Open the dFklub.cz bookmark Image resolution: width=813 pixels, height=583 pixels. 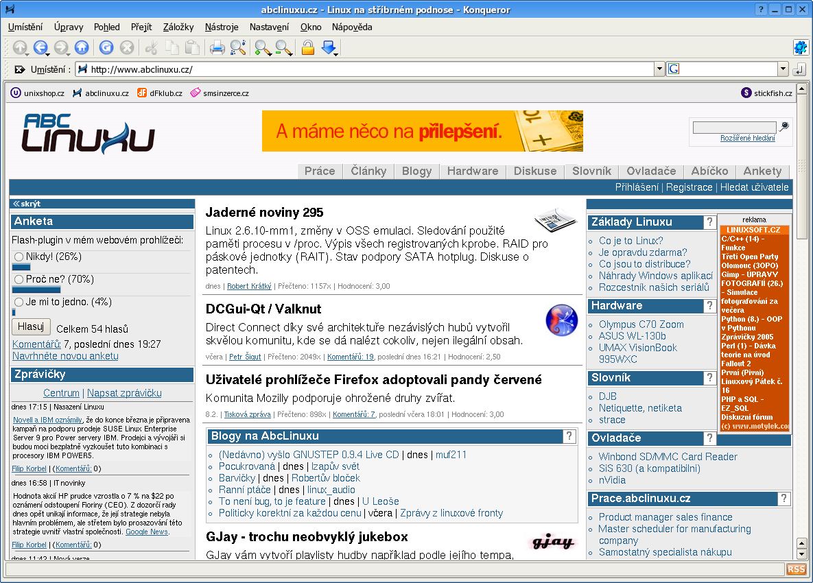[x=161, y=93]
